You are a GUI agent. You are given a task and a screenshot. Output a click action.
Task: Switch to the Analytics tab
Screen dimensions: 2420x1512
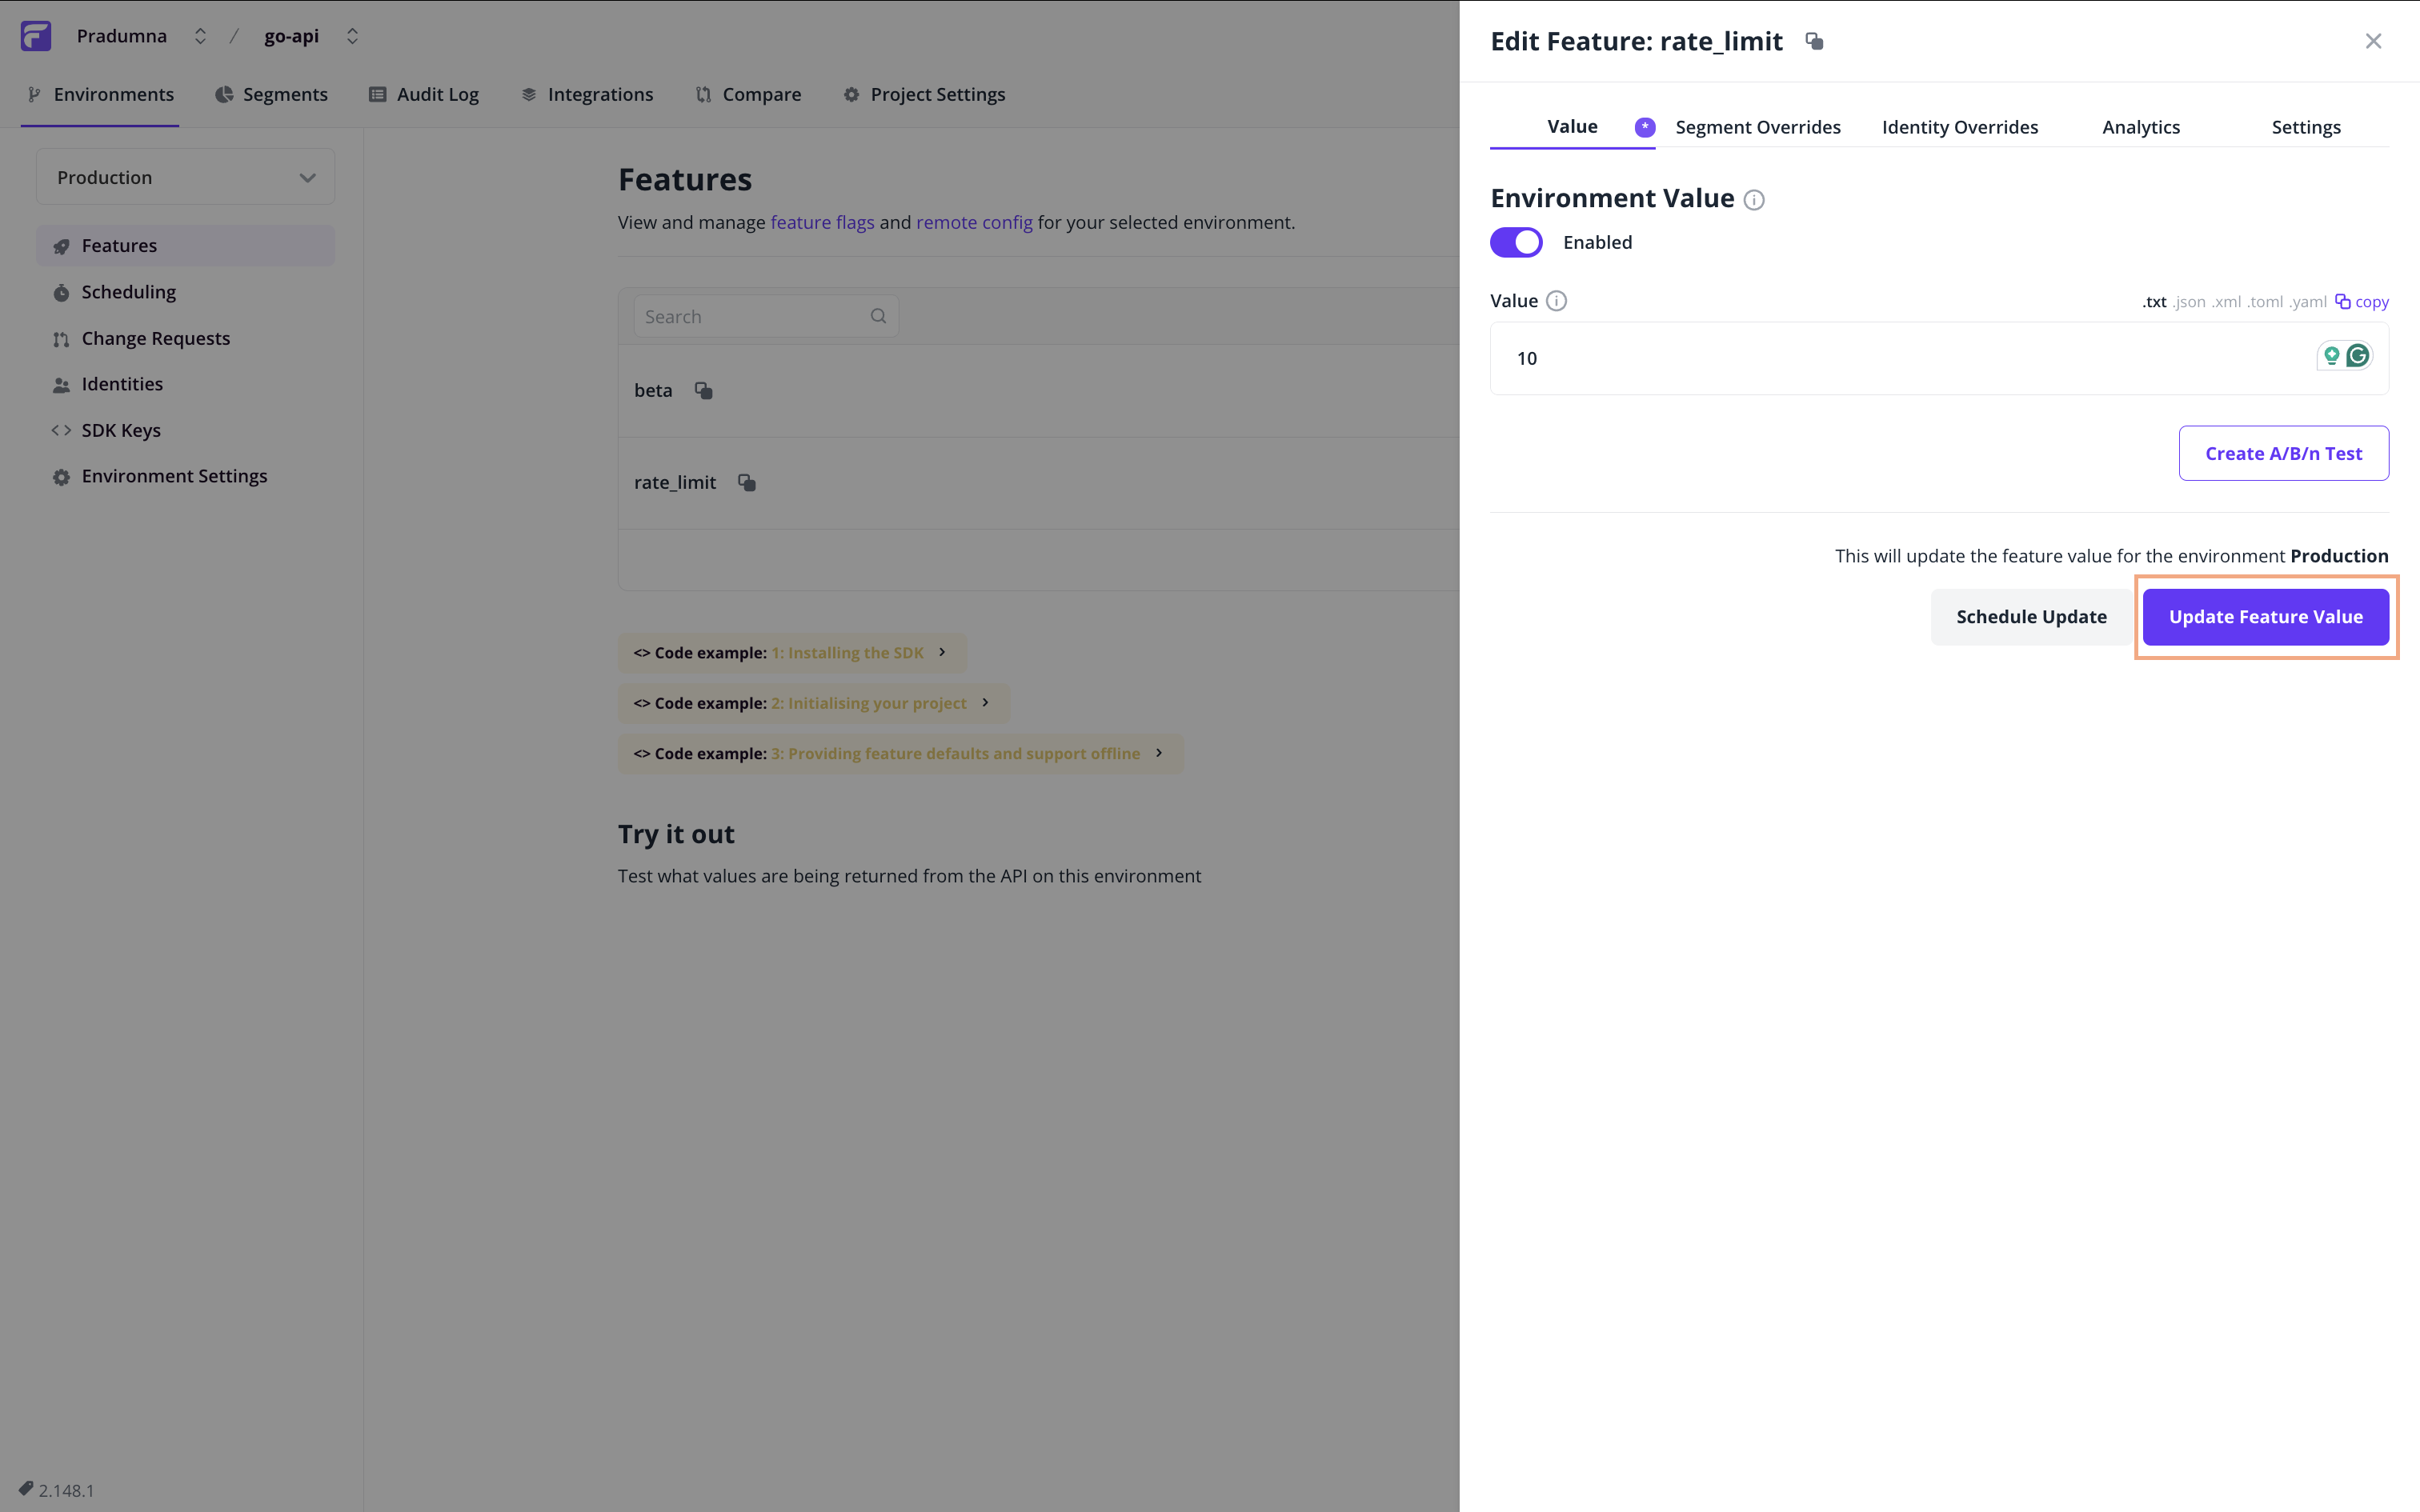pyautogui.click(x=2141, y=127)
